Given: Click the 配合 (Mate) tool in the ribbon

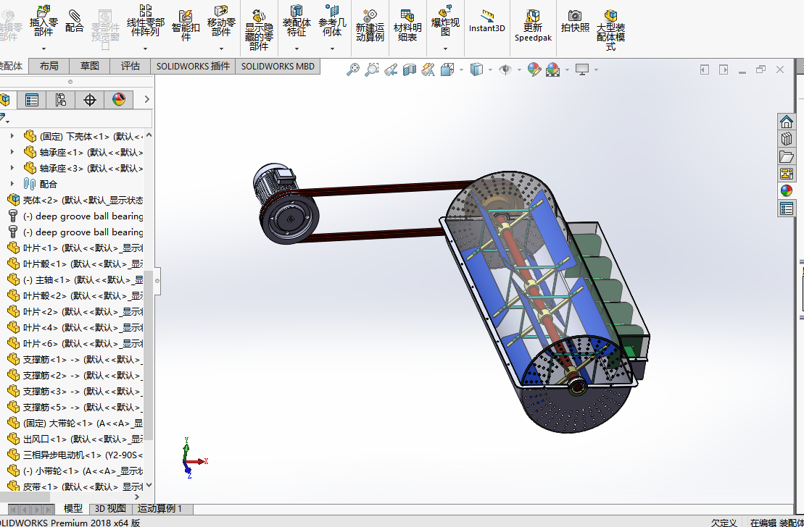Looking at the screenshot, I should [75, 22].
